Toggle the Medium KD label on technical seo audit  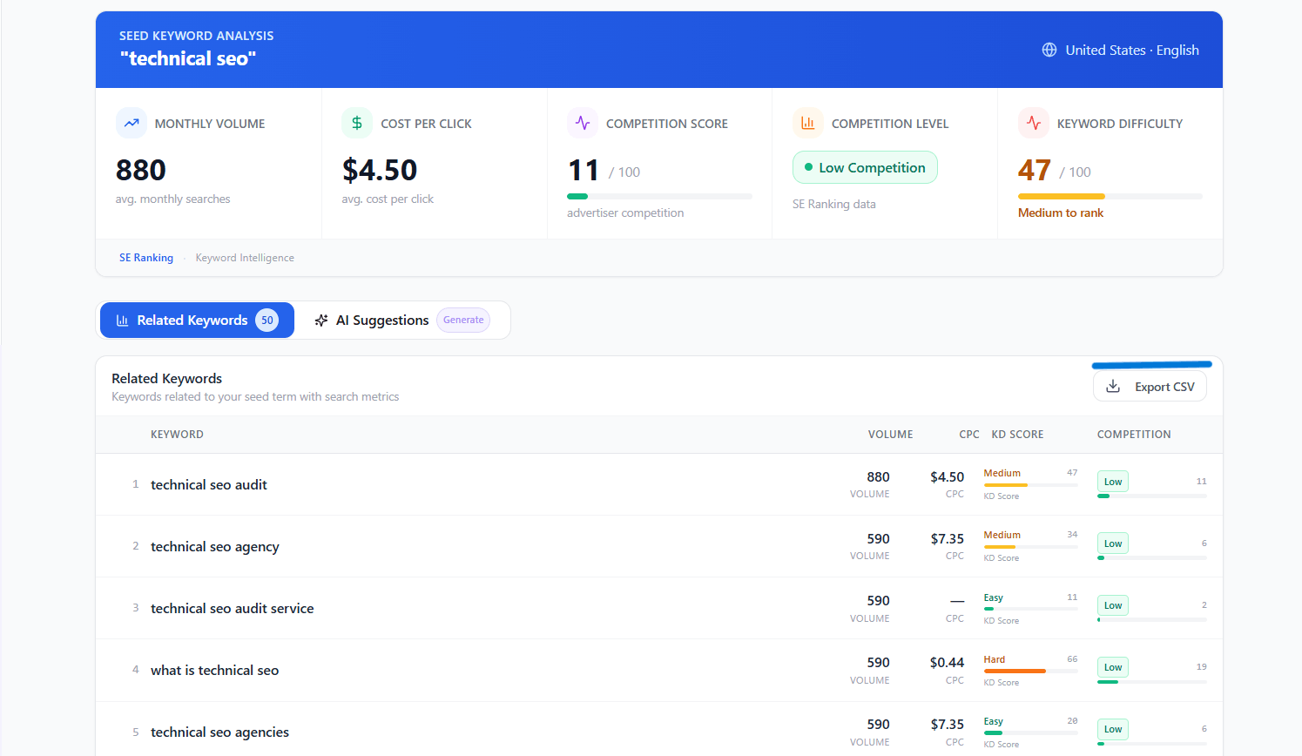tap(1002, 472)
